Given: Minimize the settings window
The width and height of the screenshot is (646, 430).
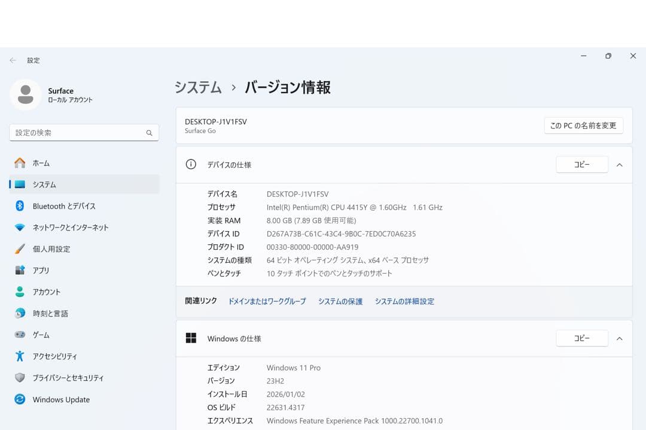Looking at the screenshot, I should (x=583, y=56).
